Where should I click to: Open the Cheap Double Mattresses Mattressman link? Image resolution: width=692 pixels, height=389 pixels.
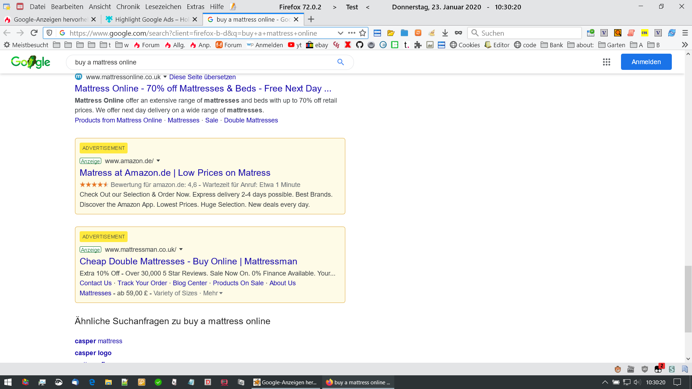pos(188,261)
